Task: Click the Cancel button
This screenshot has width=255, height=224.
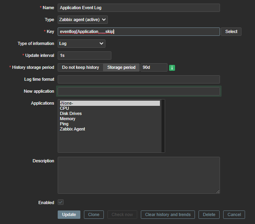Action: click(234, 215)
